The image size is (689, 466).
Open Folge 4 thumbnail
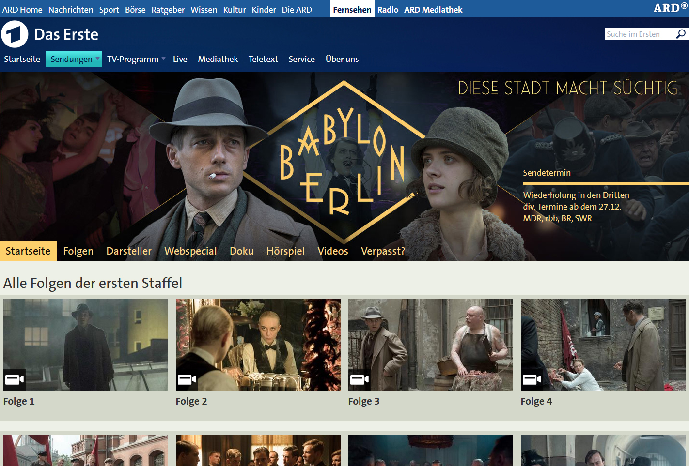coord(603,345)
